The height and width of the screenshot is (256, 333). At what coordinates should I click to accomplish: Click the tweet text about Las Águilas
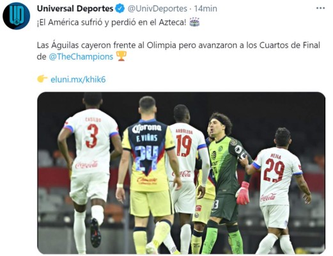tap(178, 51)
